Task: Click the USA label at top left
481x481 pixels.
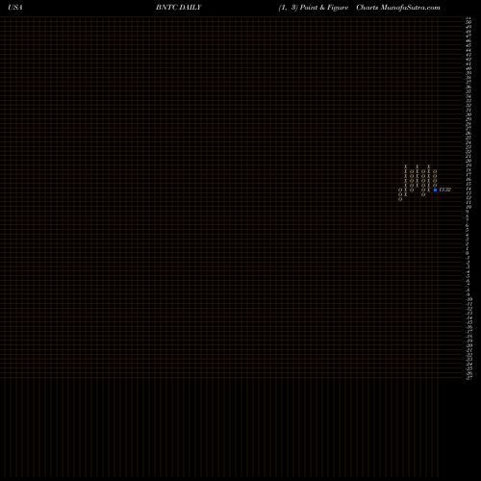Action: (15, 8)
